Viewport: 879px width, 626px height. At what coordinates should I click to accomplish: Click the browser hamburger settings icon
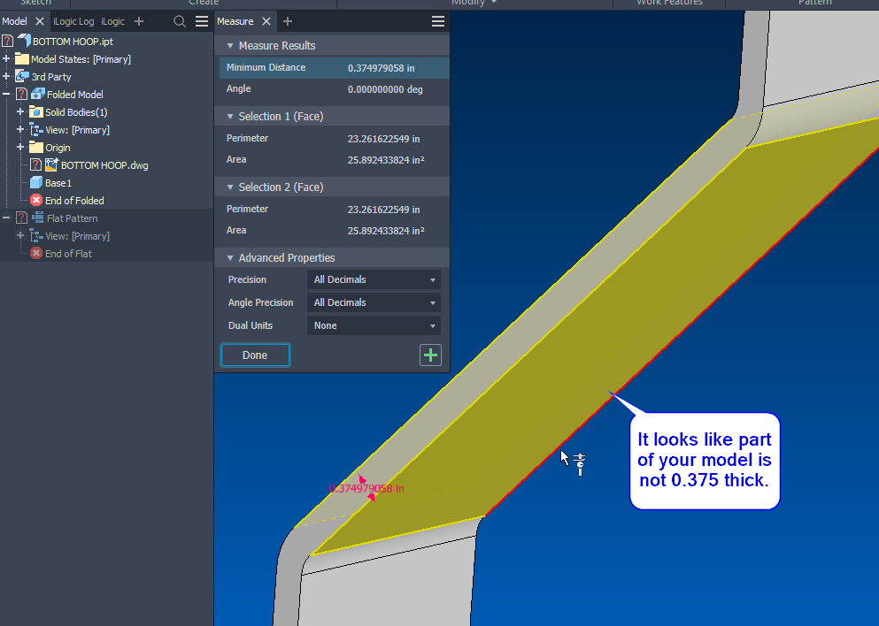click(x=203, y=21)
